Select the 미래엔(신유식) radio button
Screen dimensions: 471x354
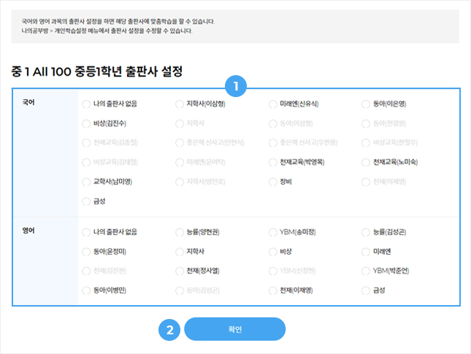(x=273, y=104)
